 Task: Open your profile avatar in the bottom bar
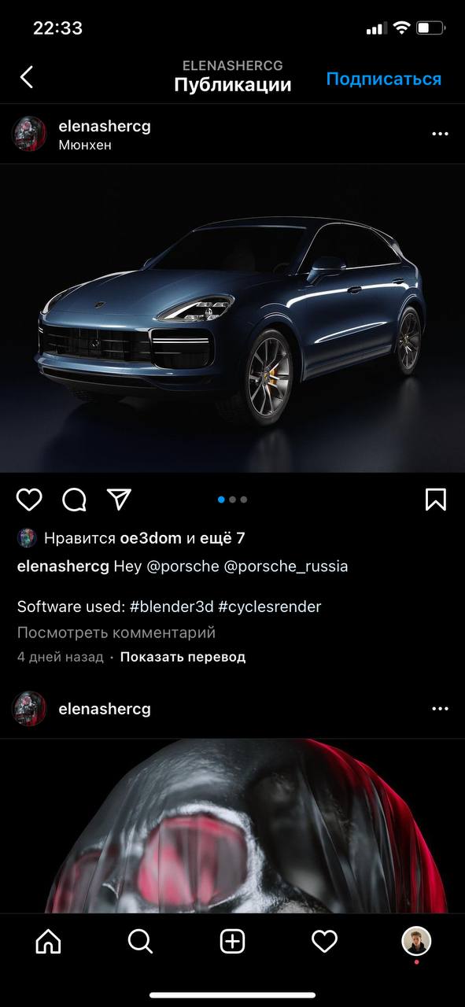click(x=416, y=941)
